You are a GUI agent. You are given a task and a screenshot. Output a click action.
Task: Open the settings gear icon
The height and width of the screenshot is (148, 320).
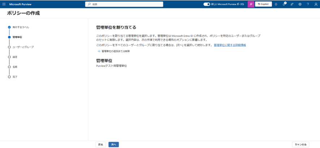(x=300, y=4)
